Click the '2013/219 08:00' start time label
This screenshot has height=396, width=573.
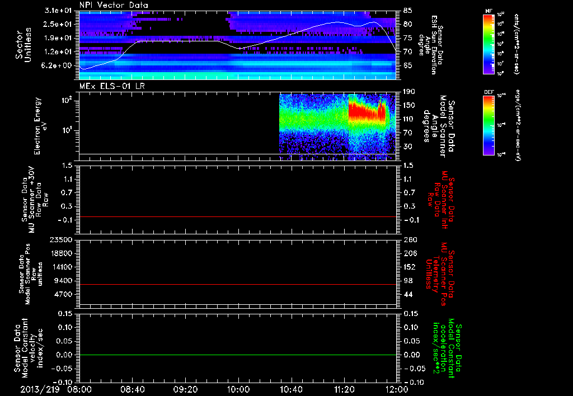(56, 389)
